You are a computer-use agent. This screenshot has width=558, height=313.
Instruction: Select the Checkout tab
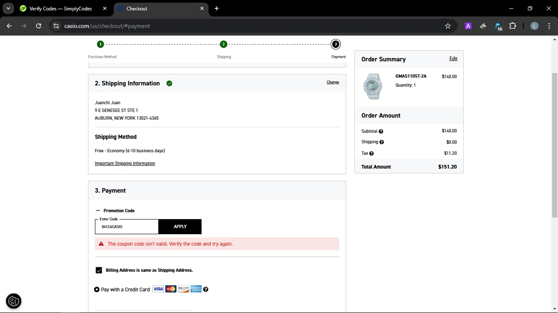[161, 9]
